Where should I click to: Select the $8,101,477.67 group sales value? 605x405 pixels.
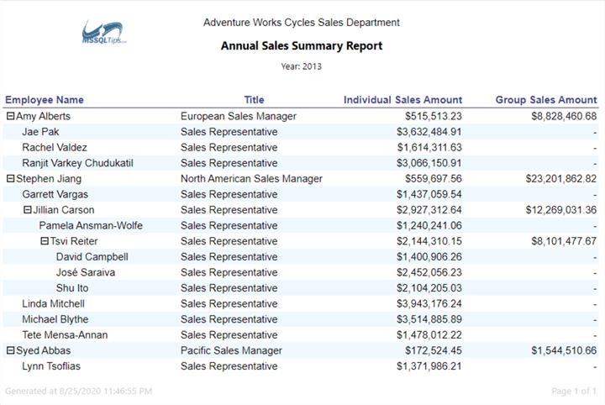(564, 241)
